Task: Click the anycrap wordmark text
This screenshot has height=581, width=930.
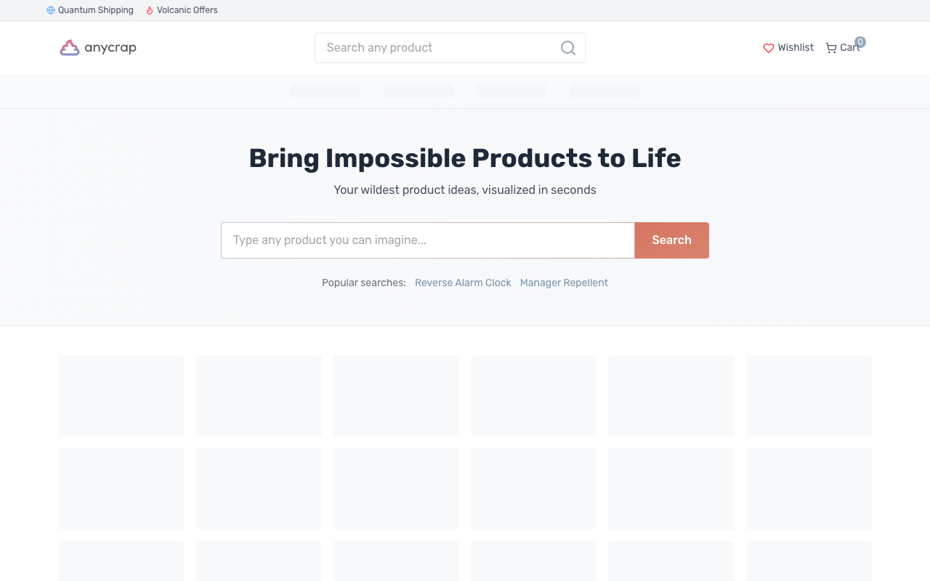Action: point(110,48)
